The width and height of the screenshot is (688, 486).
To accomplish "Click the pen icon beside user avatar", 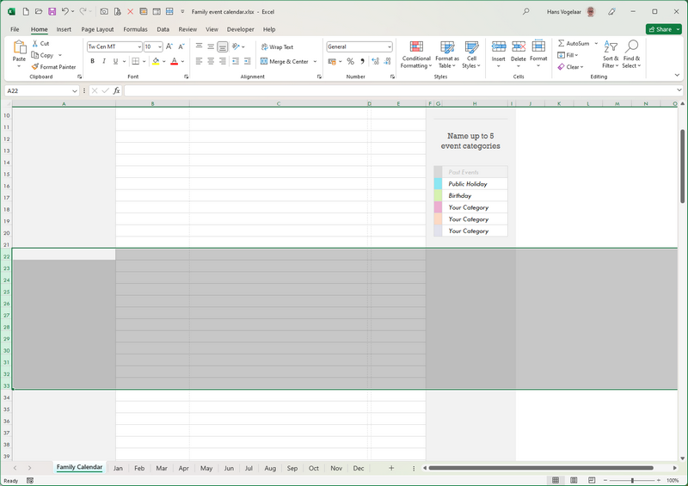I will 611,12.
